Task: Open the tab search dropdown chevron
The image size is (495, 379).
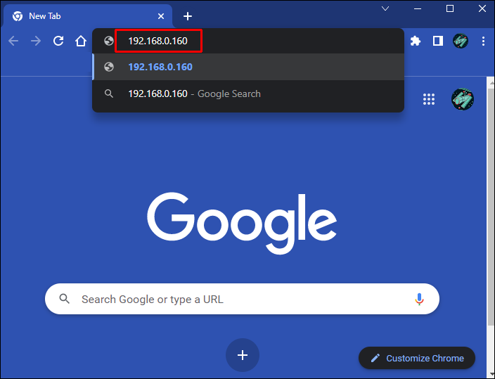Action: pos(385,8)
